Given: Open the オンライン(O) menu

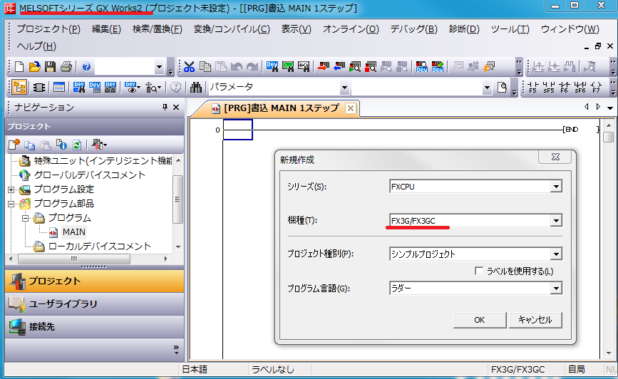Looking at the screenshot, I should [351, 29].
